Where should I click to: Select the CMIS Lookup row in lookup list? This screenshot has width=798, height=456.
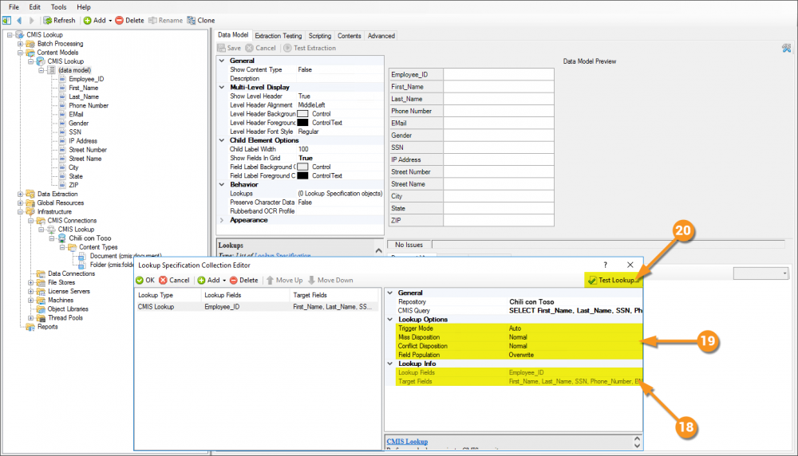tap(257, 307)
